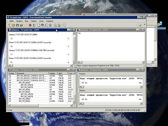Open the Файл menu

11,21
